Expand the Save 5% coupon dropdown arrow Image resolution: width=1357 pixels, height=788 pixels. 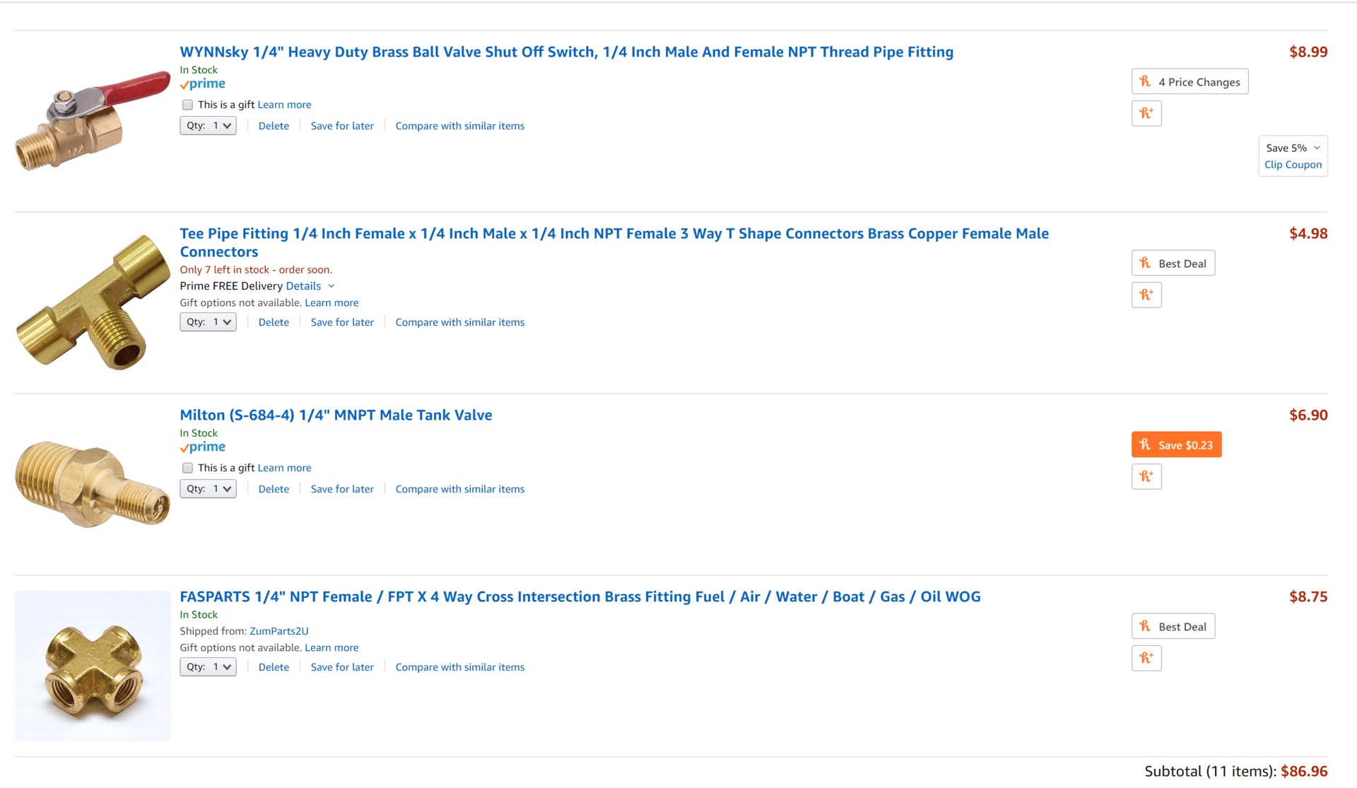[1317, 148]
